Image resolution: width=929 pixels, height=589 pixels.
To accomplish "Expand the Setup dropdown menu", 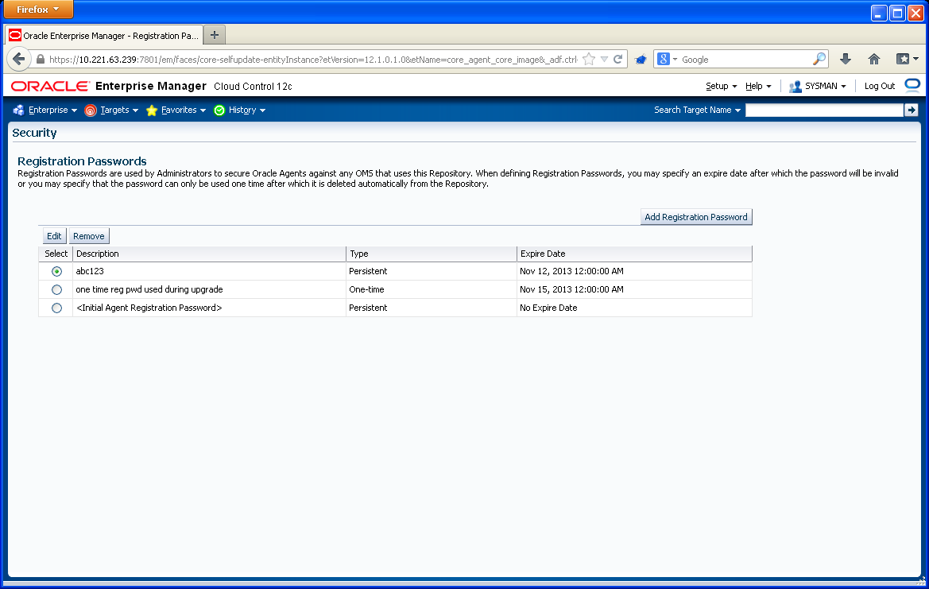I will [721, 87].
